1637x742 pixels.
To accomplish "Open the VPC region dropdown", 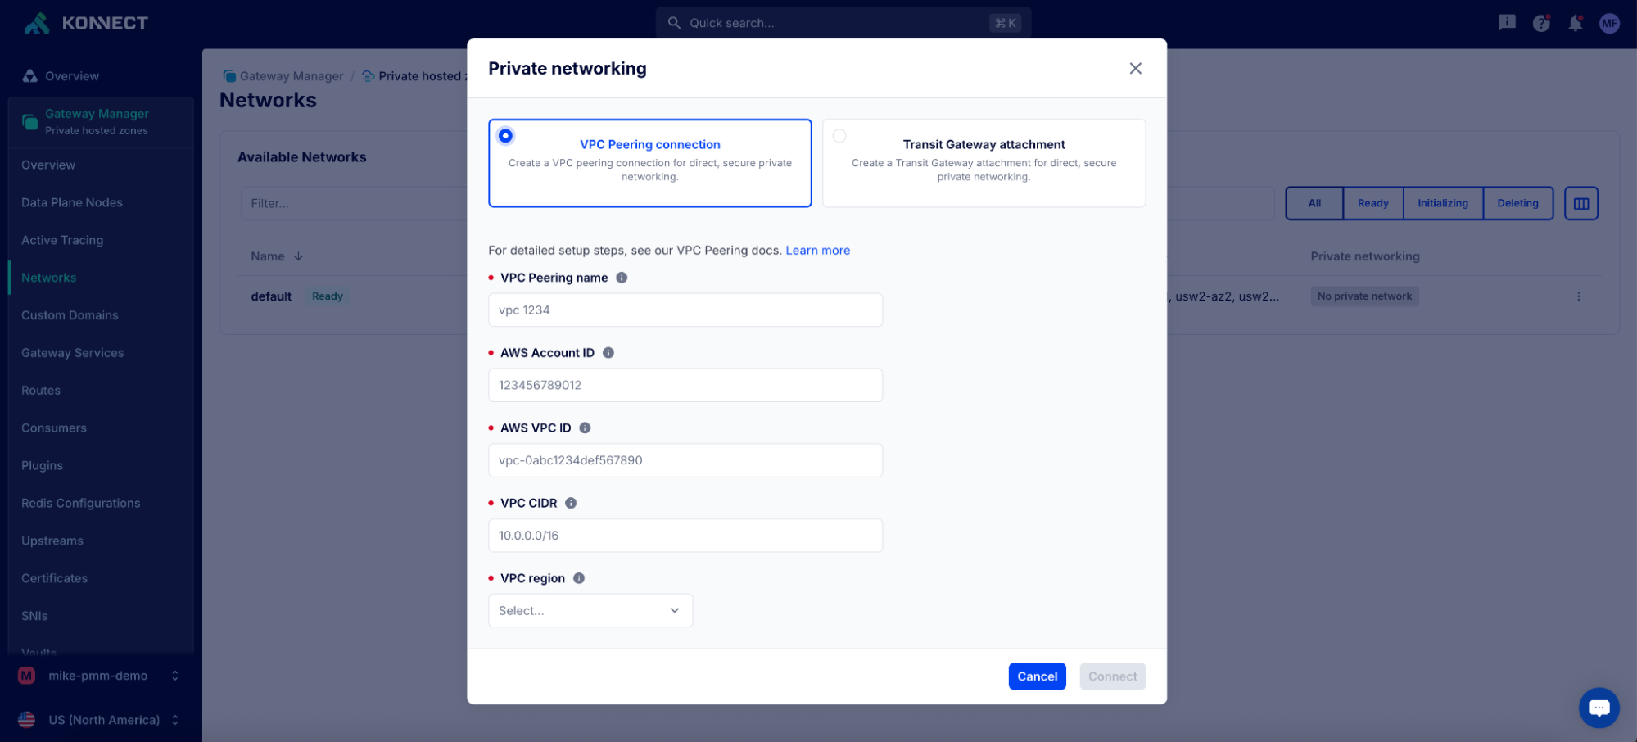I will (x=590, y=611).
